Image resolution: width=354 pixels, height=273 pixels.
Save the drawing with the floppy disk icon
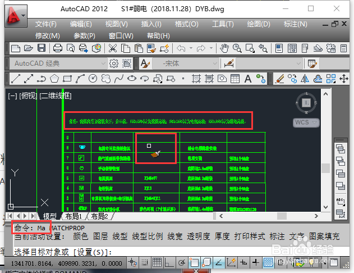click(x=42, y=48)
